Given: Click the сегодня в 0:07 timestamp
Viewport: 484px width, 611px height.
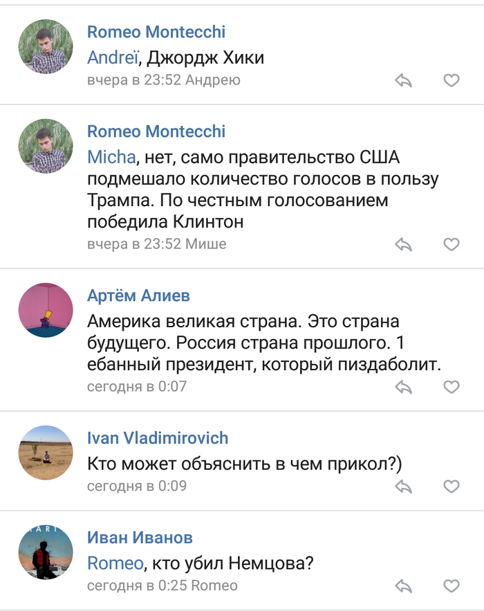Looking at the screenshot, I should [137, 386].
